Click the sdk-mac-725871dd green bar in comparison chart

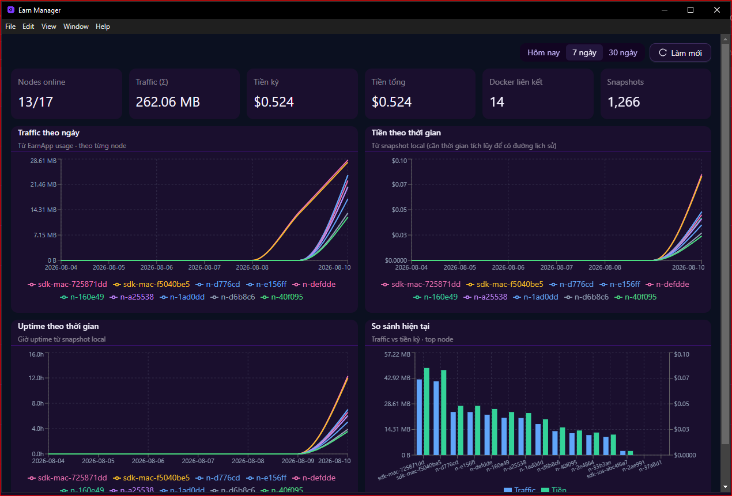427,411
